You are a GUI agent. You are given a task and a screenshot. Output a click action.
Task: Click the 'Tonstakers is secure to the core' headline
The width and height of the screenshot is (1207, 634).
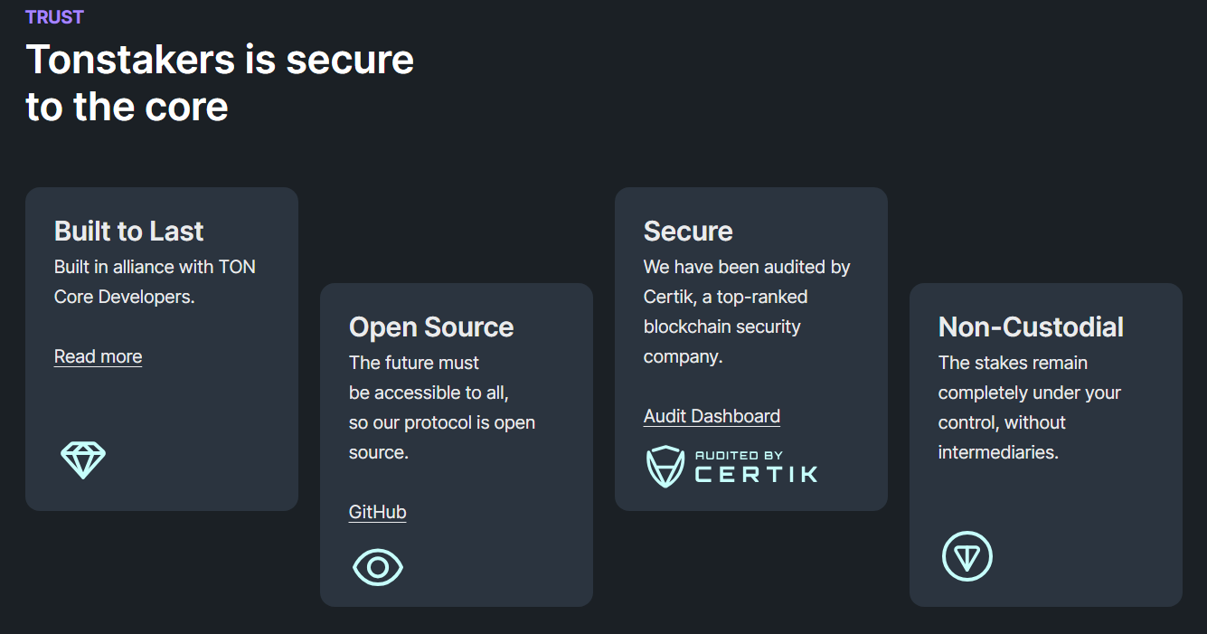[x=220, y=83]
